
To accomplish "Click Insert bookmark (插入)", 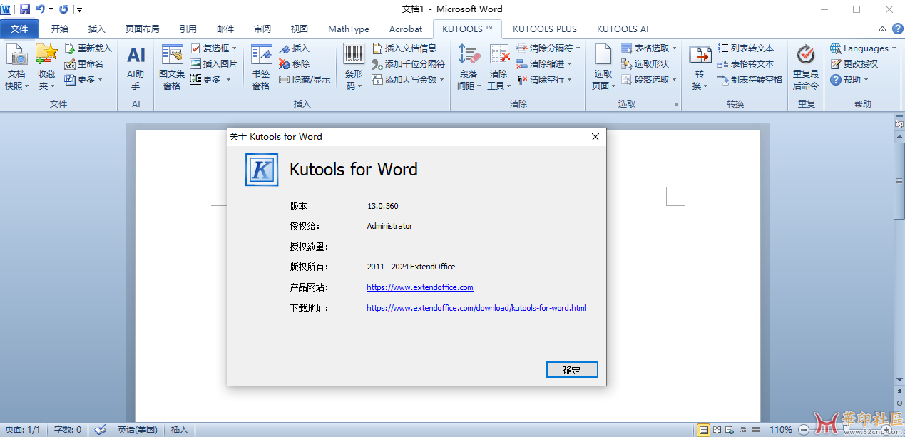I will [294, 48].
